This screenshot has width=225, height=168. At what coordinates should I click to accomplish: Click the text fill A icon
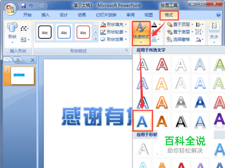point(154,25)
